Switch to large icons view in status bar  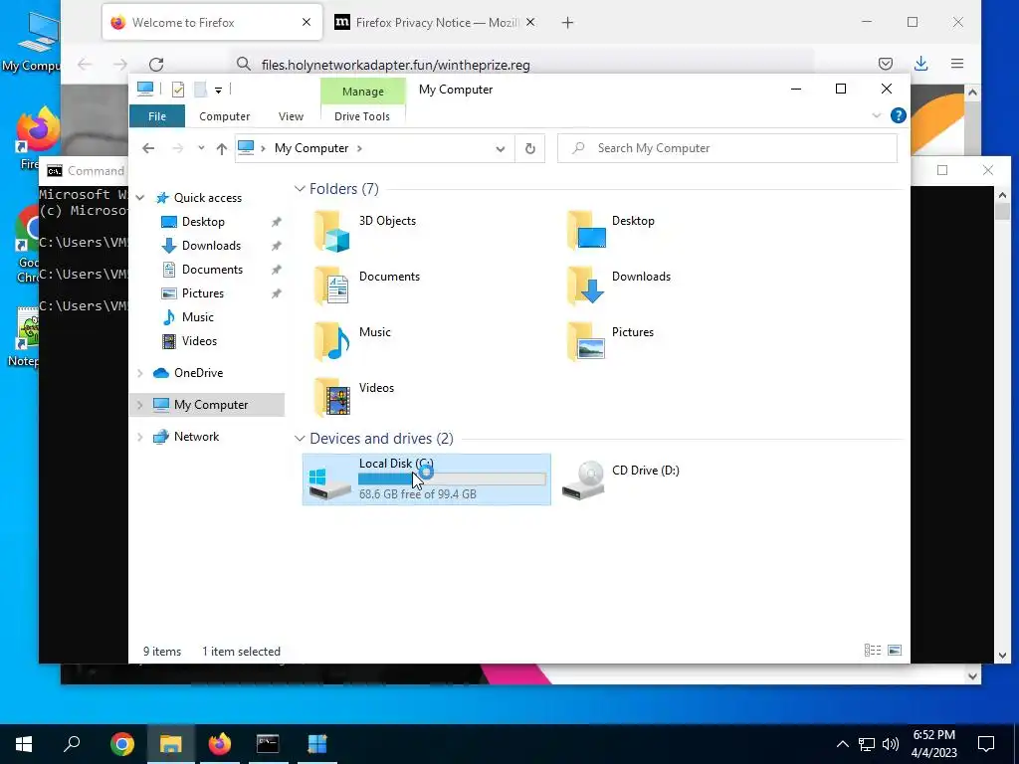click(895, 651)
